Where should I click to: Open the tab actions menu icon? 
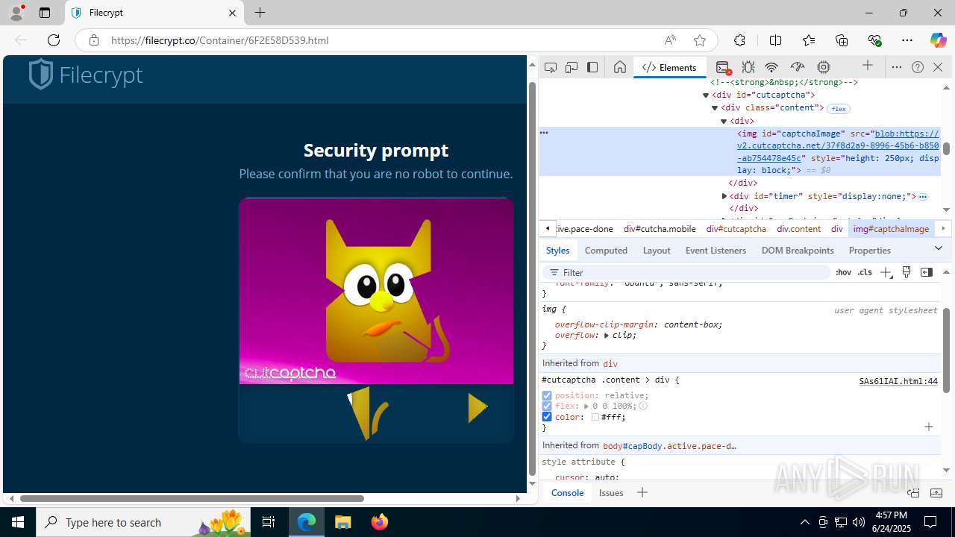click(45, 13)
